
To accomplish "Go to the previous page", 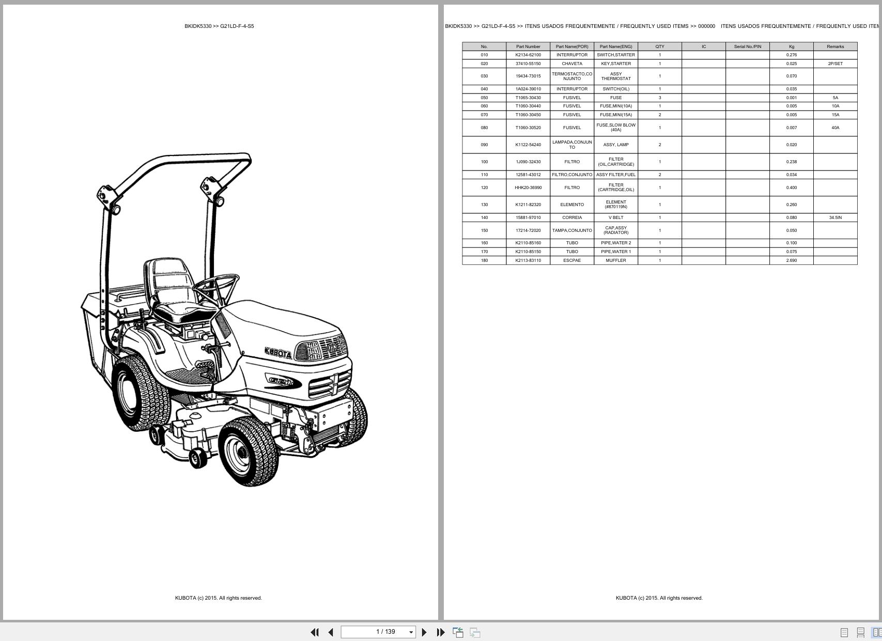I will pos(331,632).
